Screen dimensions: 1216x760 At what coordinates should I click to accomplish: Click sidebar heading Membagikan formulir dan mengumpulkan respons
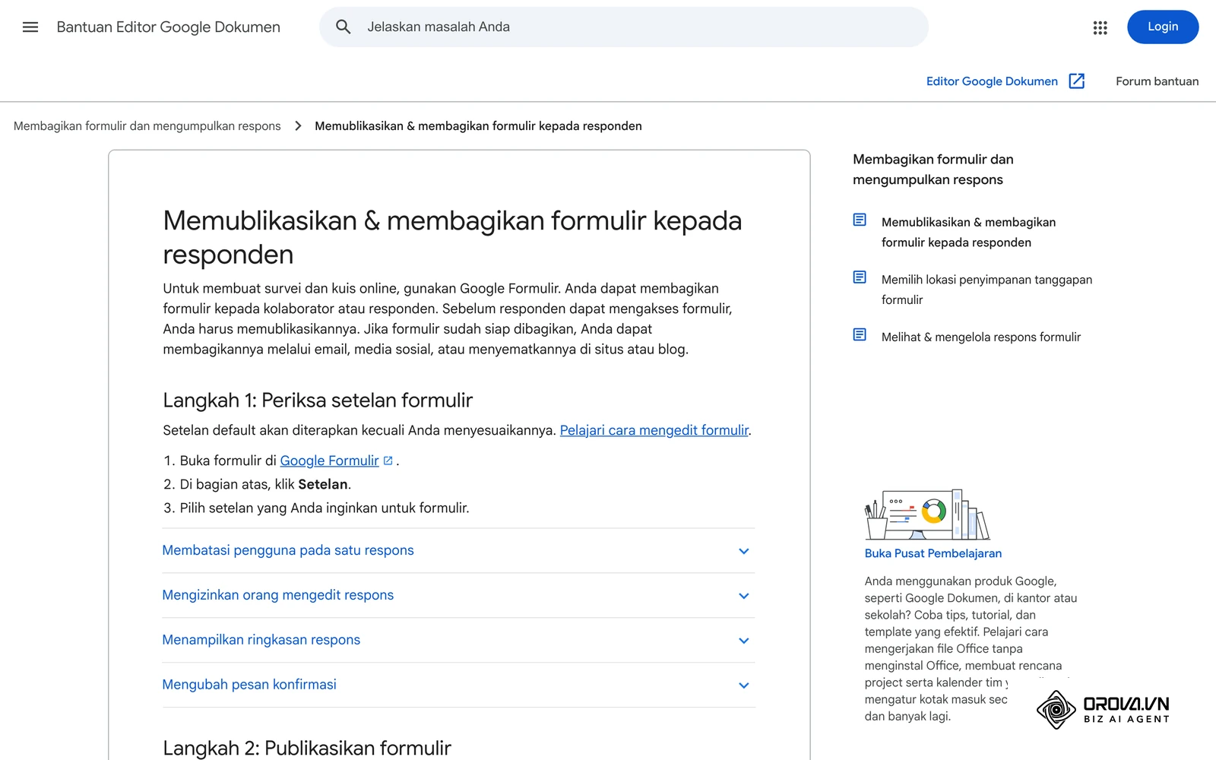click(x=933, y=169)
